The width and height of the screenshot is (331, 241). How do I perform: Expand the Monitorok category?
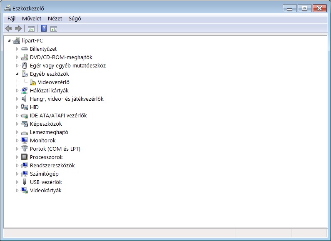(x=17, y=140)
